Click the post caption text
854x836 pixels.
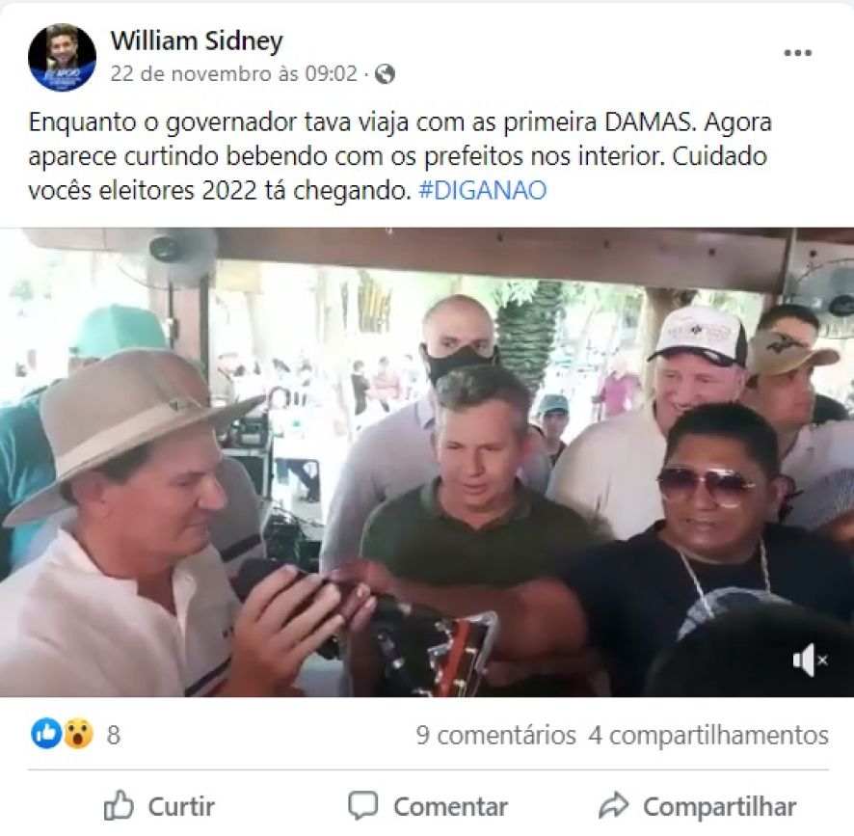point(400,156)
